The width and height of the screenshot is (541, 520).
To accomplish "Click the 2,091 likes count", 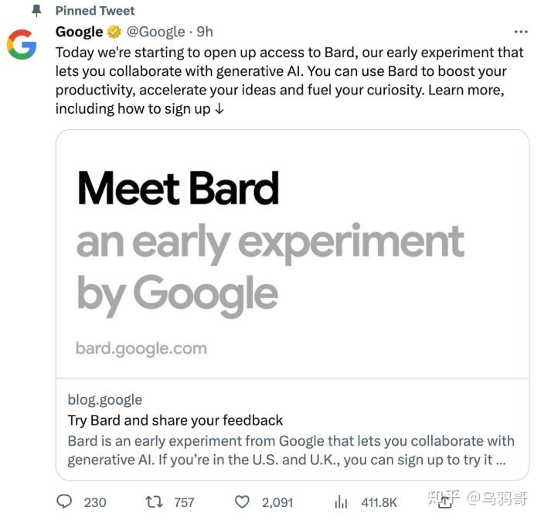I will coord(277,502).
